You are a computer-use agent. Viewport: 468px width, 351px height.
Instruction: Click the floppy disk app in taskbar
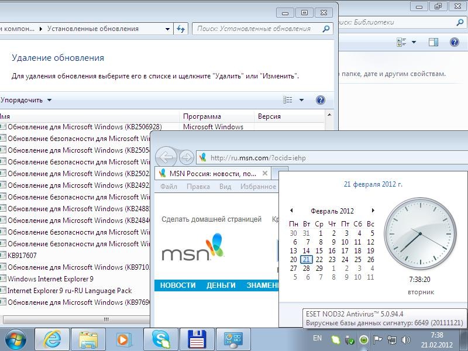point(197,340)
